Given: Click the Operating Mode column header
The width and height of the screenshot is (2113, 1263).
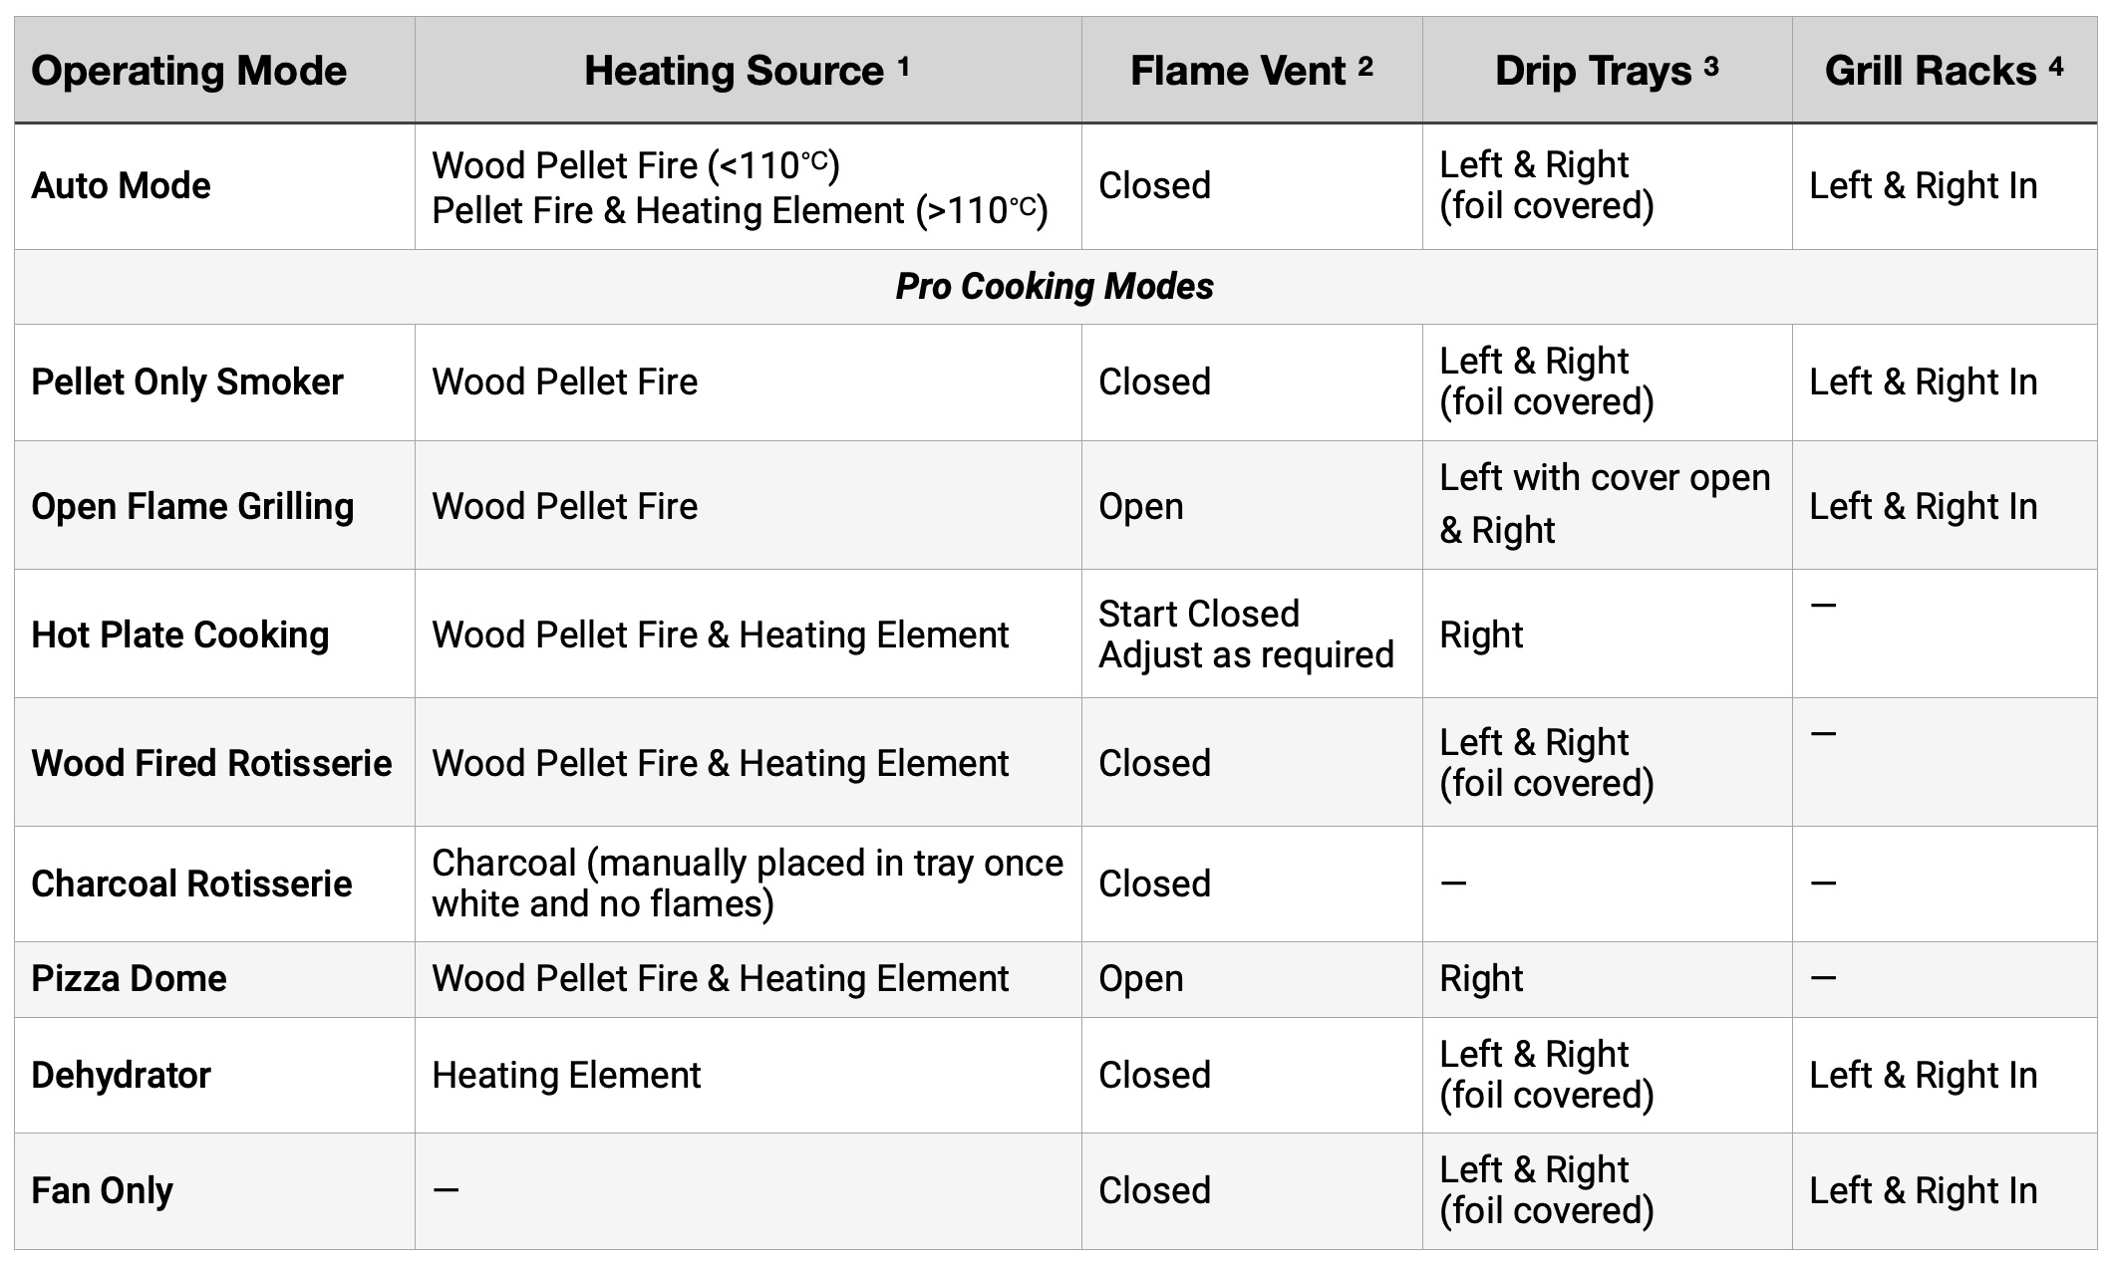Looking at the screenshot, I should (x=189, y=71).
